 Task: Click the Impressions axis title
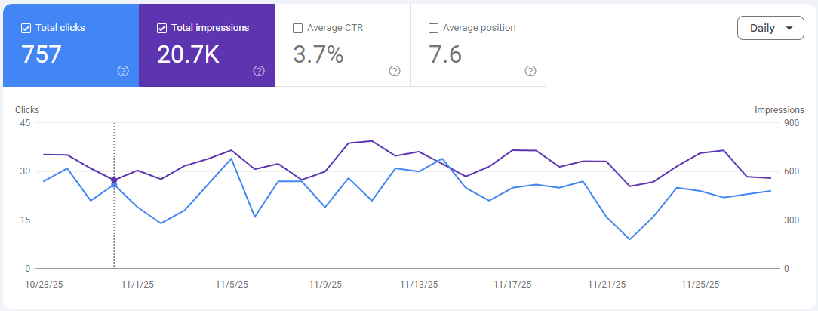(780, 110)
